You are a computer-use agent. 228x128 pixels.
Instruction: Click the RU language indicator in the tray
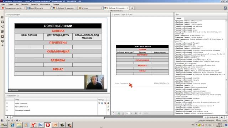(x=193, y=125)
